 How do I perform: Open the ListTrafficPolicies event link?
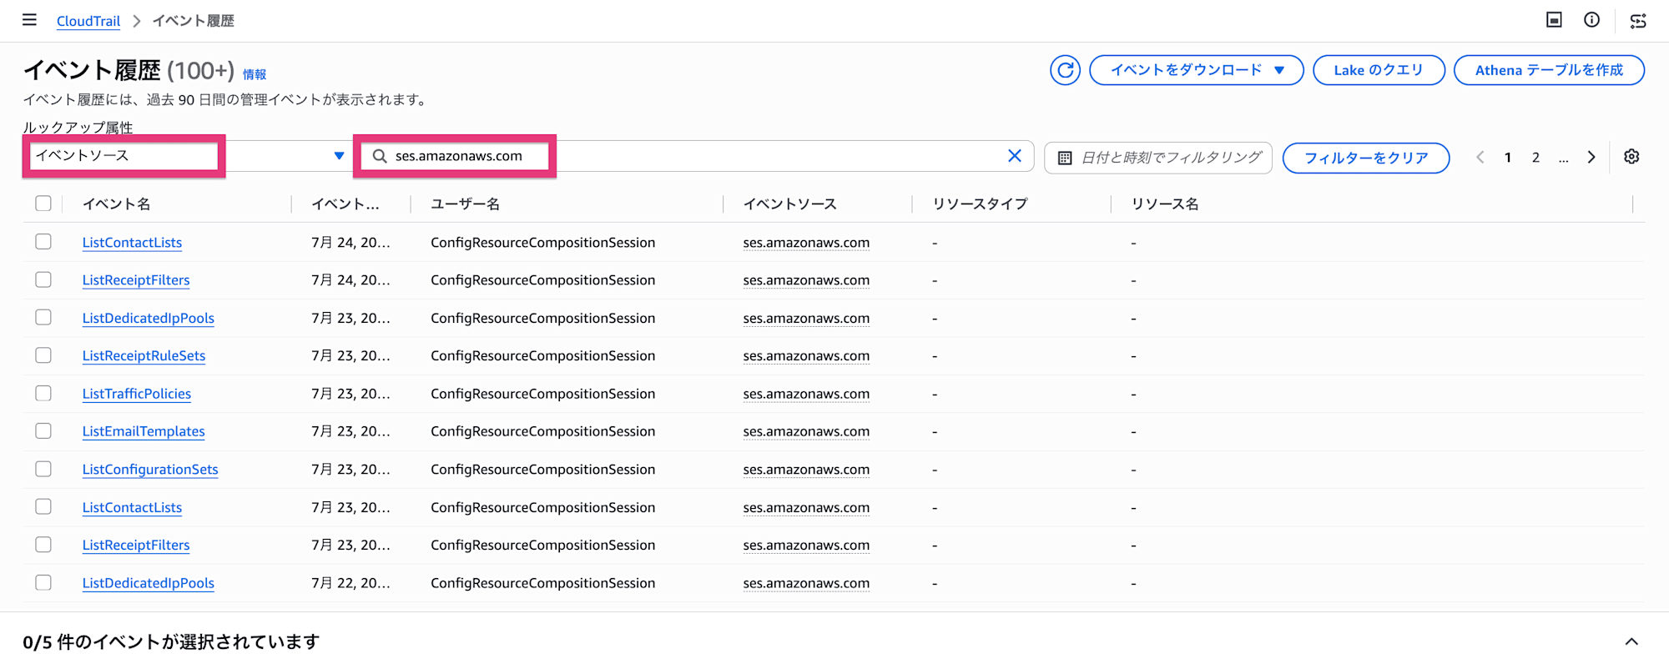[137, 394]
